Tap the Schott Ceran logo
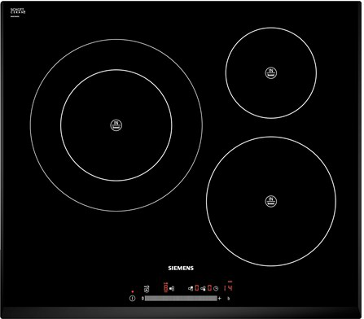Screen dimensions: 364x319 coord(18,11)
